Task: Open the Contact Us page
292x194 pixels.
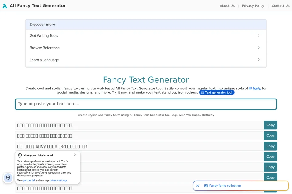Action: click(280, 6)
